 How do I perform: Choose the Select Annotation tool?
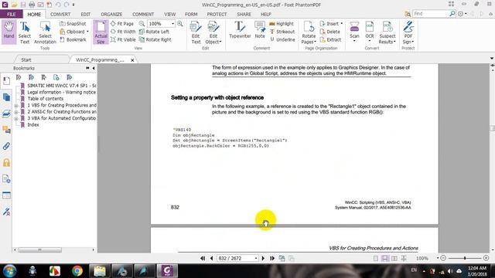tap(45, 32)
